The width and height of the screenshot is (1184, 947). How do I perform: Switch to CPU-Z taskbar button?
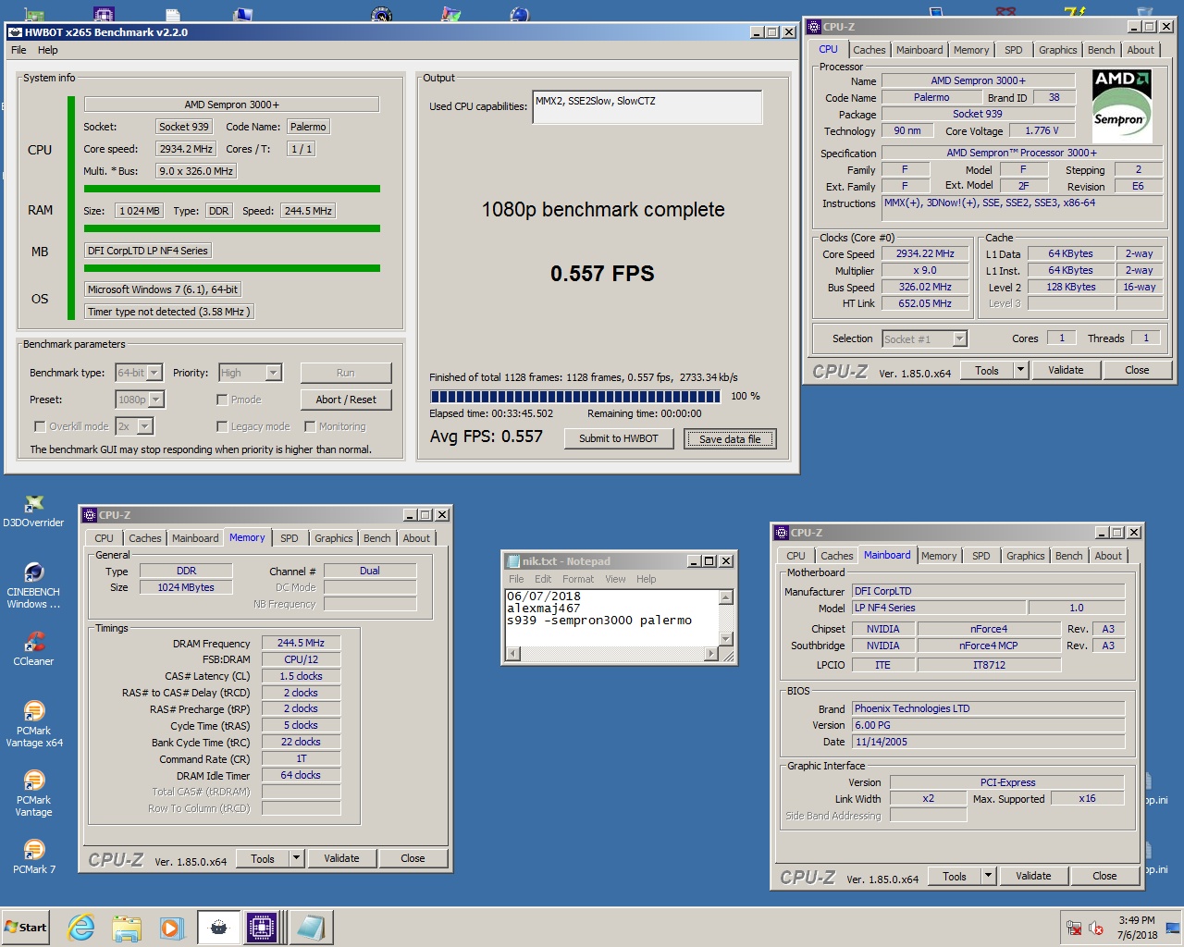(263, 928)
